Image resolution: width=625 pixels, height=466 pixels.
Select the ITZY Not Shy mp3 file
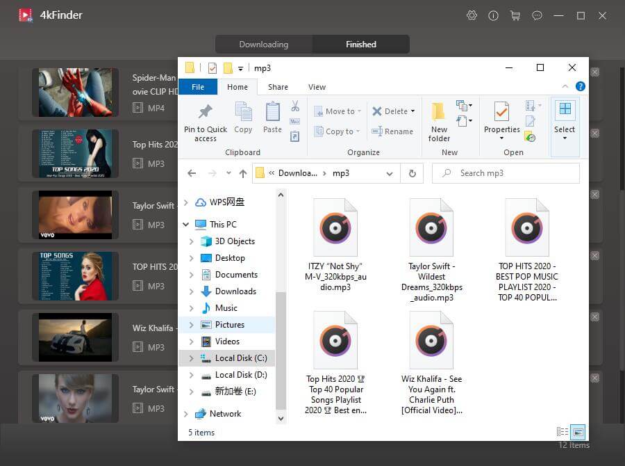click(x=335, y=251)
